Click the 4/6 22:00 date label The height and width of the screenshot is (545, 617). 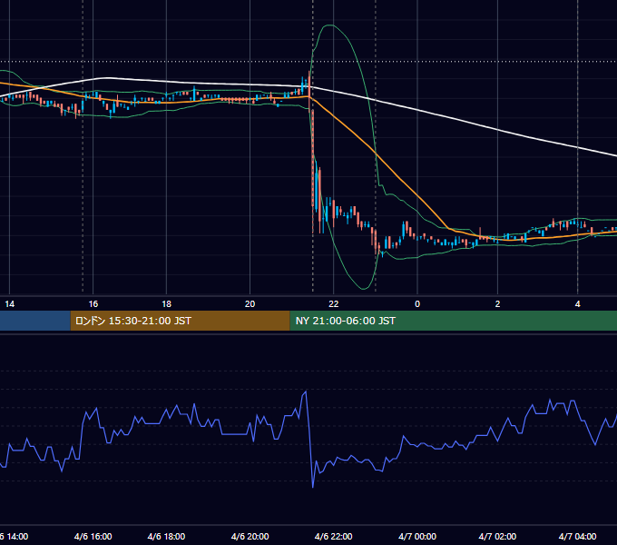click(x=334, y=536)
